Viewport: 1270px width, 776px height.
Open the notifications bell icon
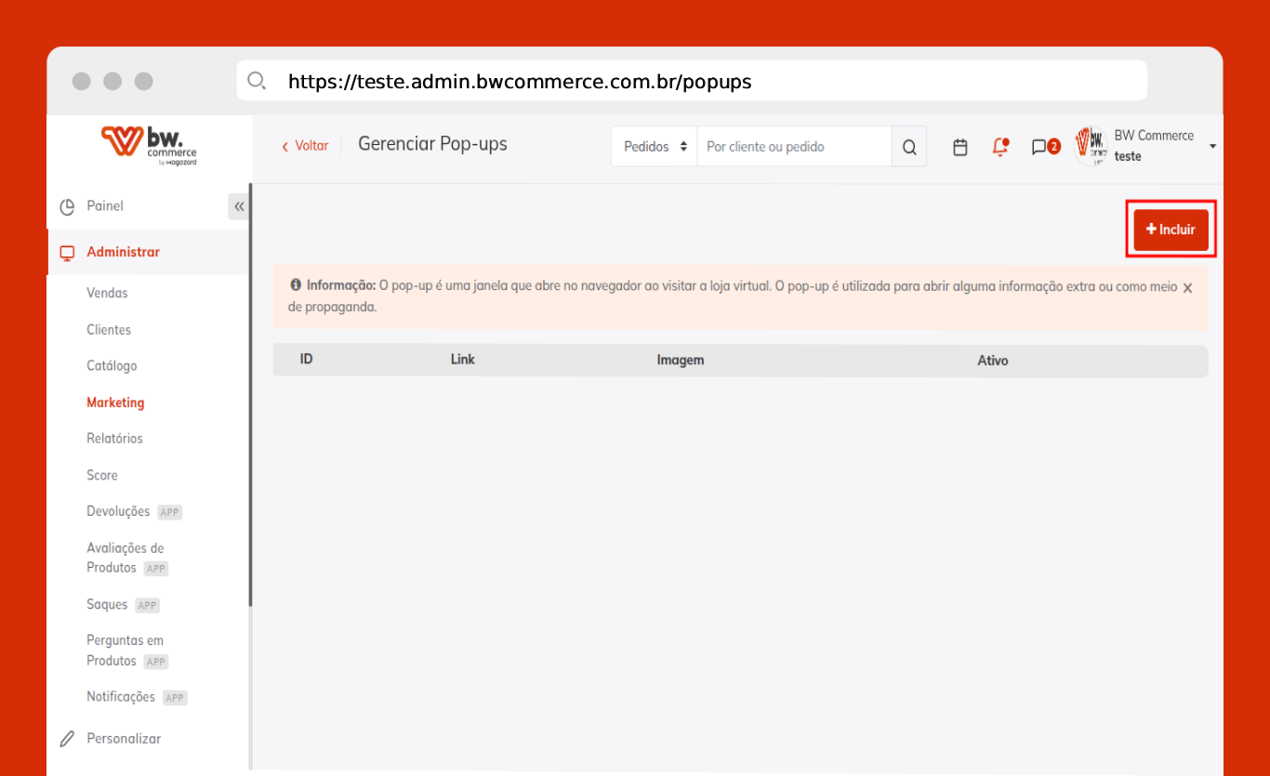(x=1000, y=147)
